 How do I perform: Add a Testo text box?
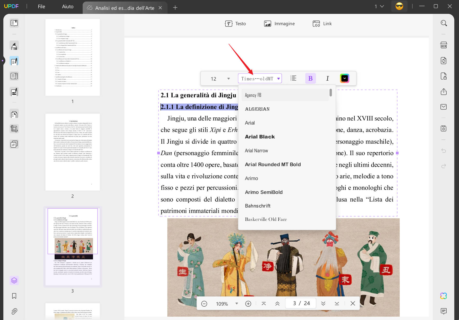(235, 24)
